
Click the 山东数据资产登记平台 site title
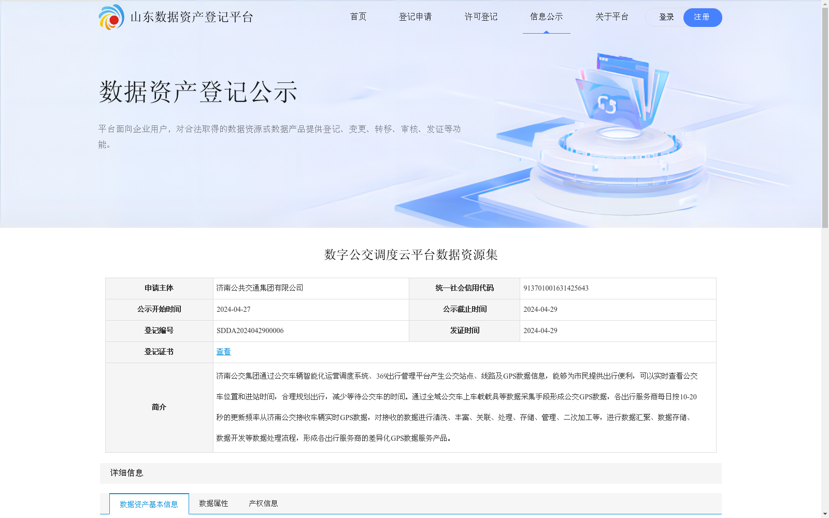192,17
